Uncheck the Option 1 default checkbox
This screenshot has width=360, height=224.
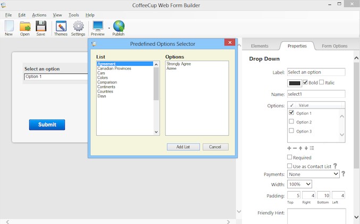click(x=291, y=113)
